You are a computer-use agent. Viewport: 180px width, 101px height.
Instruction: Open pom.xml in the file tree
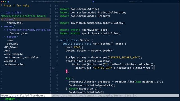pyautogui.click(x=12, y=44)
